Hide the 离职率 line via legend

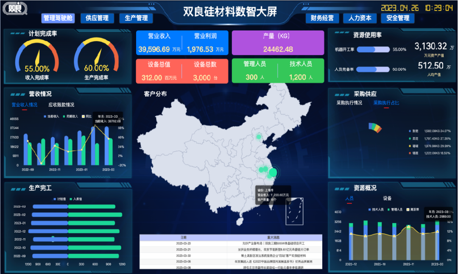[413, 210]
